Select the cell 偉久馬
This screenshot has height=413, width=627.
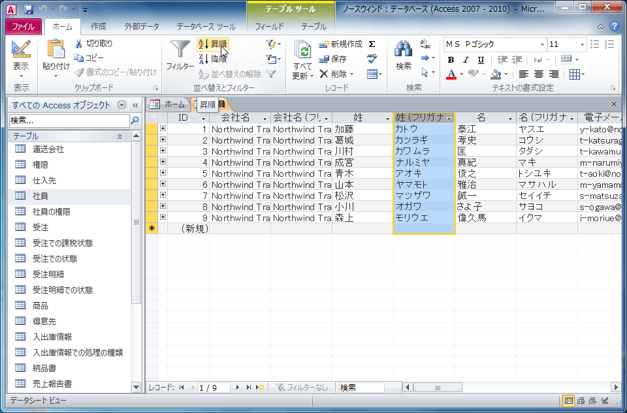point(485,218)
